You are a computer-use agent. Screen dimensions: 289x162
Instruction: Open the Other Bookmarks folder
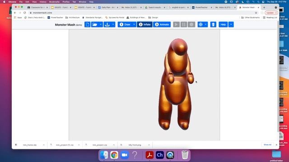[x=250, y=18]
